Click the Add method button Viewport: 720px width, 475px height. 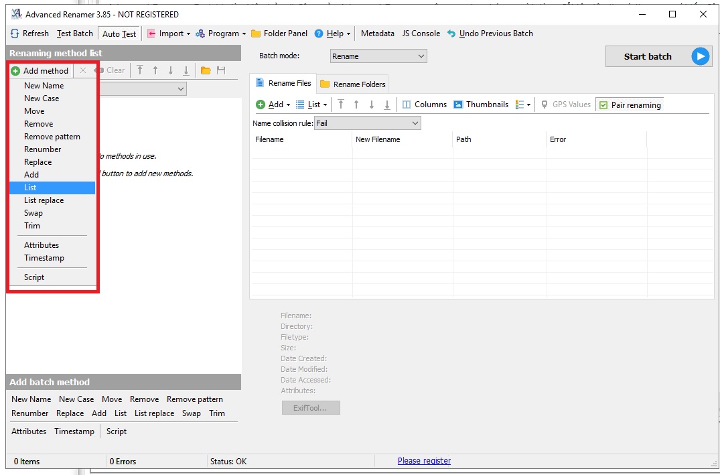point(40,71)
